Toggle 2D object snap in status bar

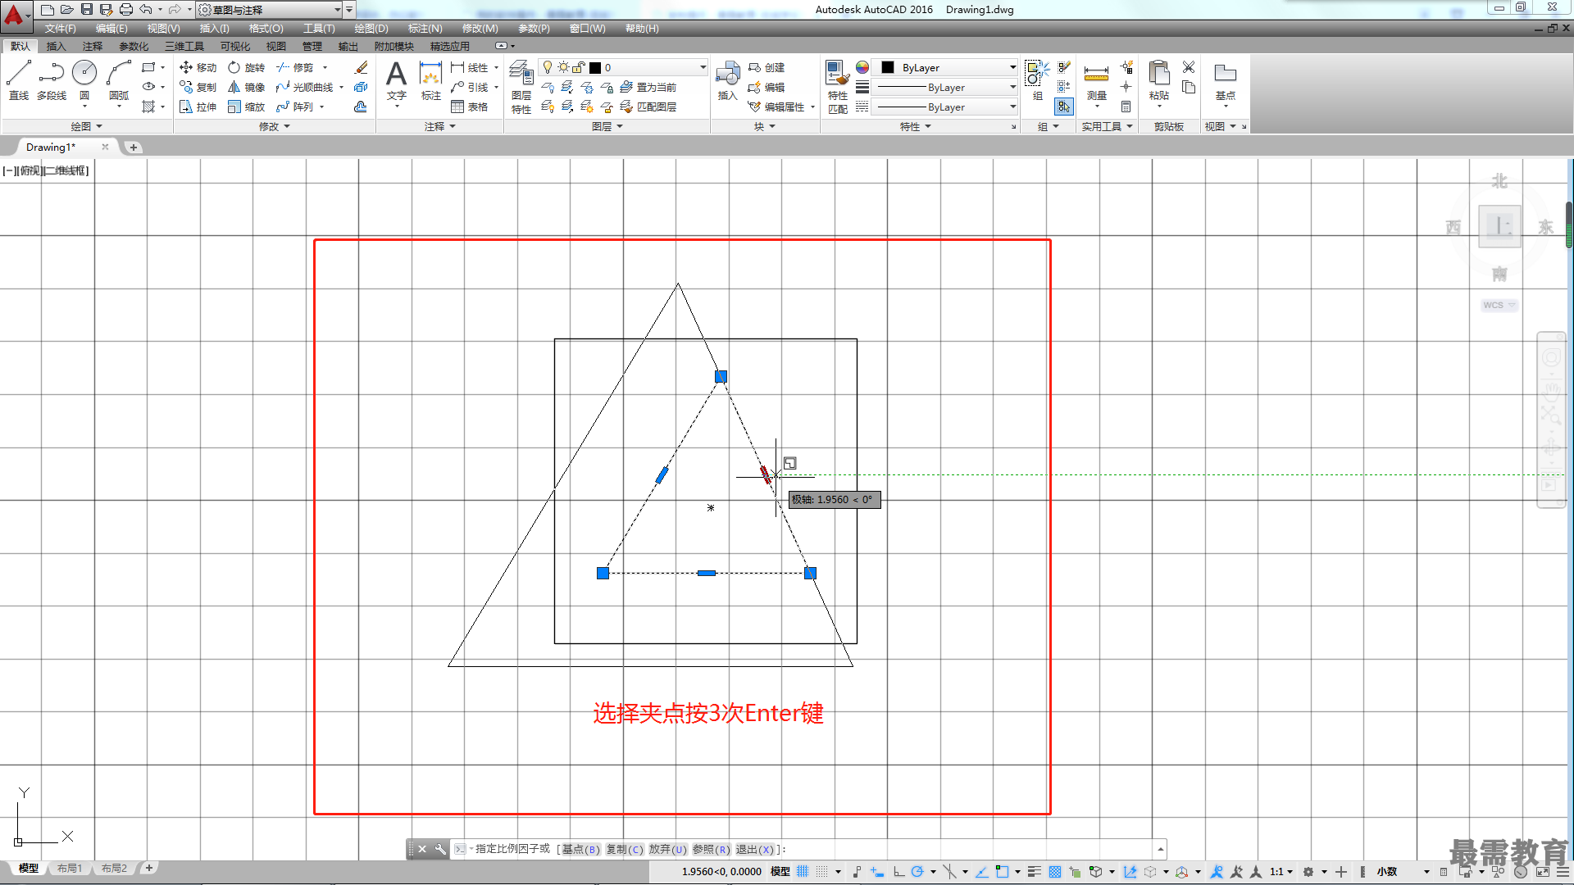[x=1001, y=871]
